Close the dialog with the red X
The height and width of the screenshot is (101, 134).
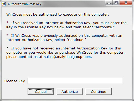[126, 3]
